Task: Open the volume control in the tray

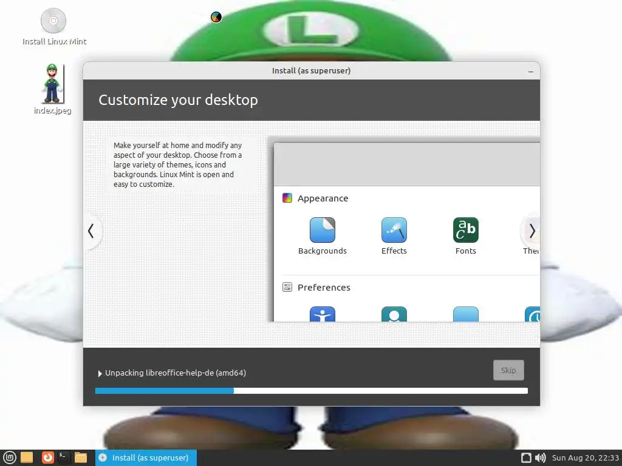Action: point(540,458)
